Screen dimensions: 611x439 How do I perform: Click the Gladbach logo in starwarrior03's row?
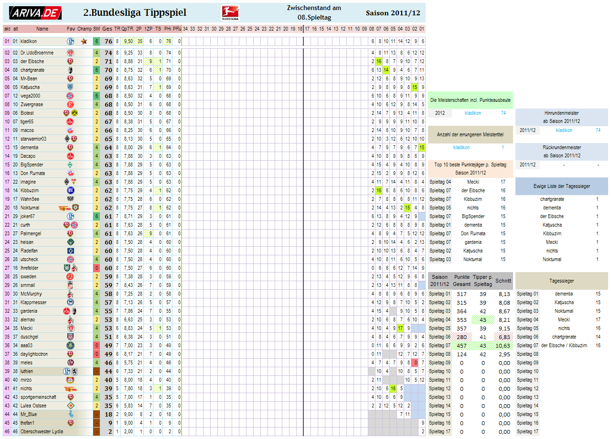click(67, 139)
